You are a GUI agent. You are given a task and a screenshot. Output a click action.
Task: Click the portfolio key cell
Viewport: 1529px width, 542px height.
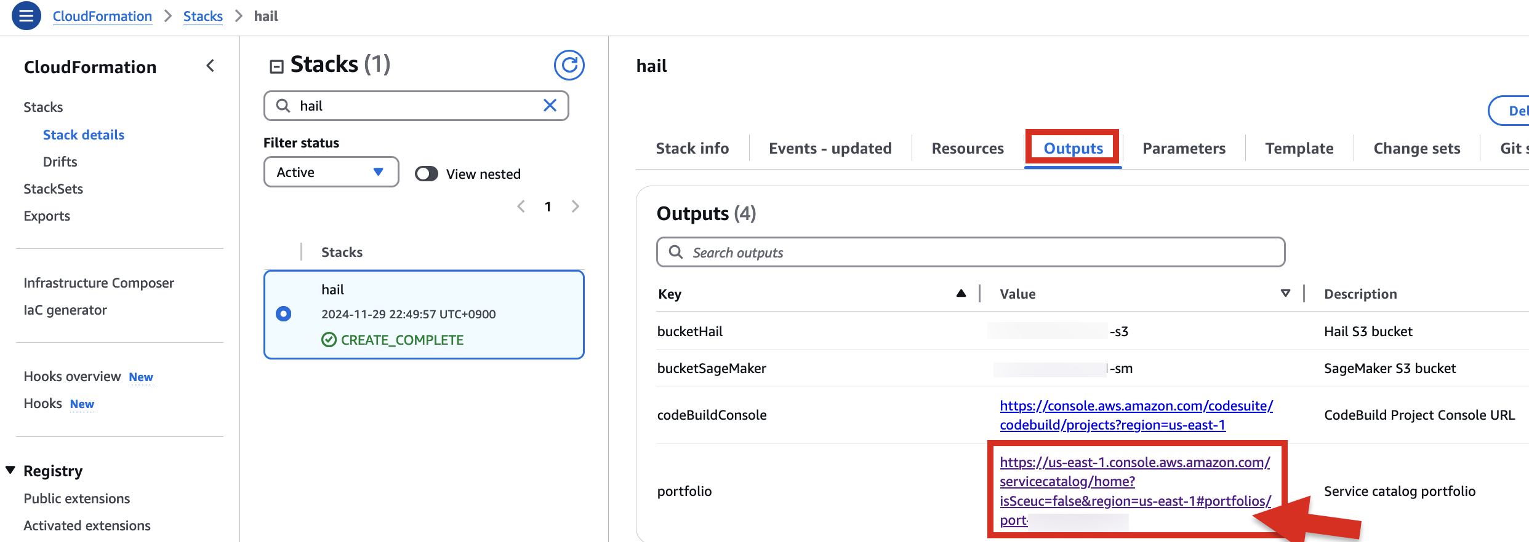[684, 491]
